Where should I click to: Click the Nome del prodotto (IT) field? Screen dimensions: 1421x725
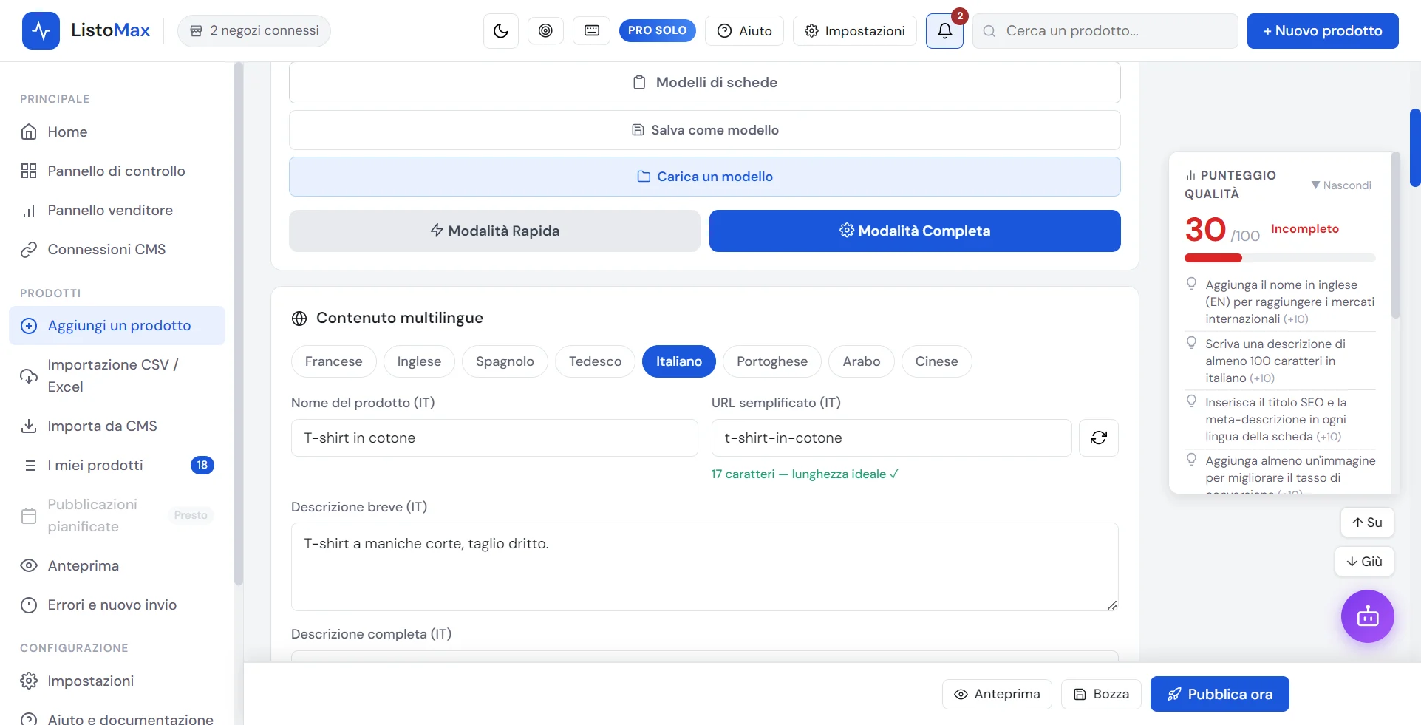(x=494, y=438)
